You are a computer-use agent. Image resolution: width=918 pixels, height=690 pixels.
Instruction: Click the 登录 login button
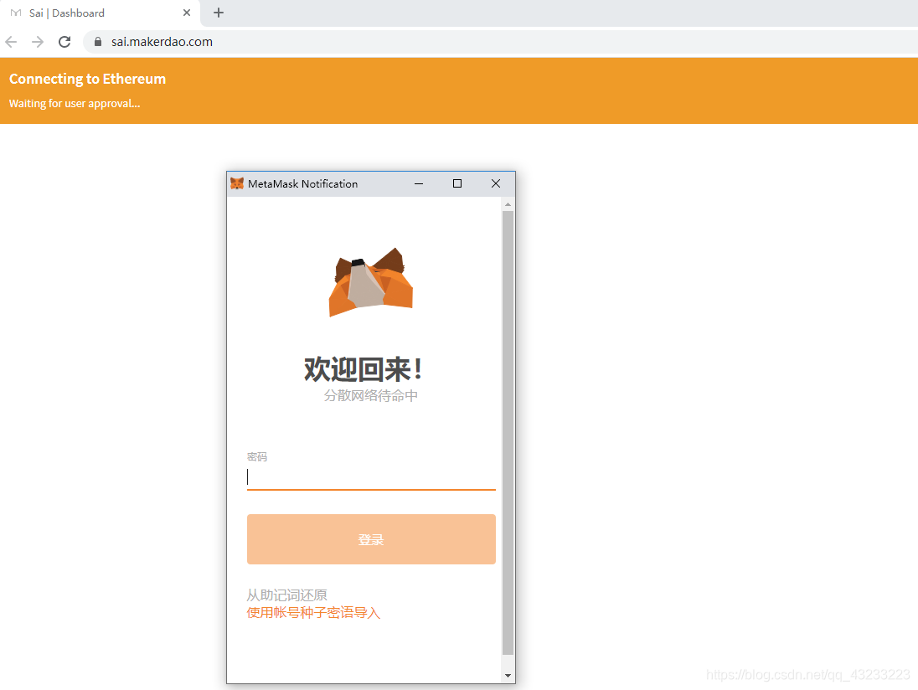[371, 539]
